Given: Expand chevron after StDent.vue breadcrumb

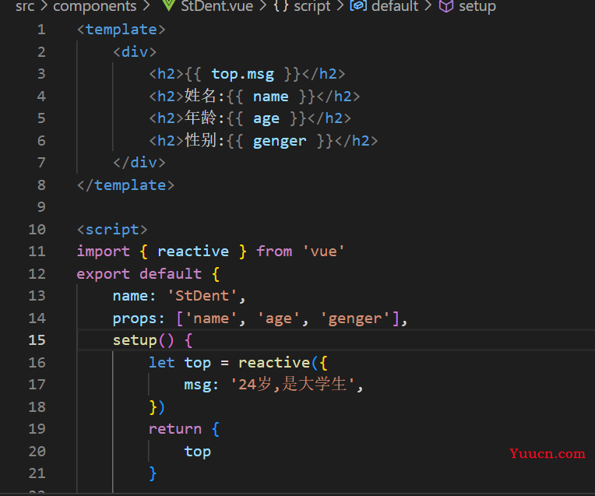Looking at the screenshot, I should click(263, 6).
